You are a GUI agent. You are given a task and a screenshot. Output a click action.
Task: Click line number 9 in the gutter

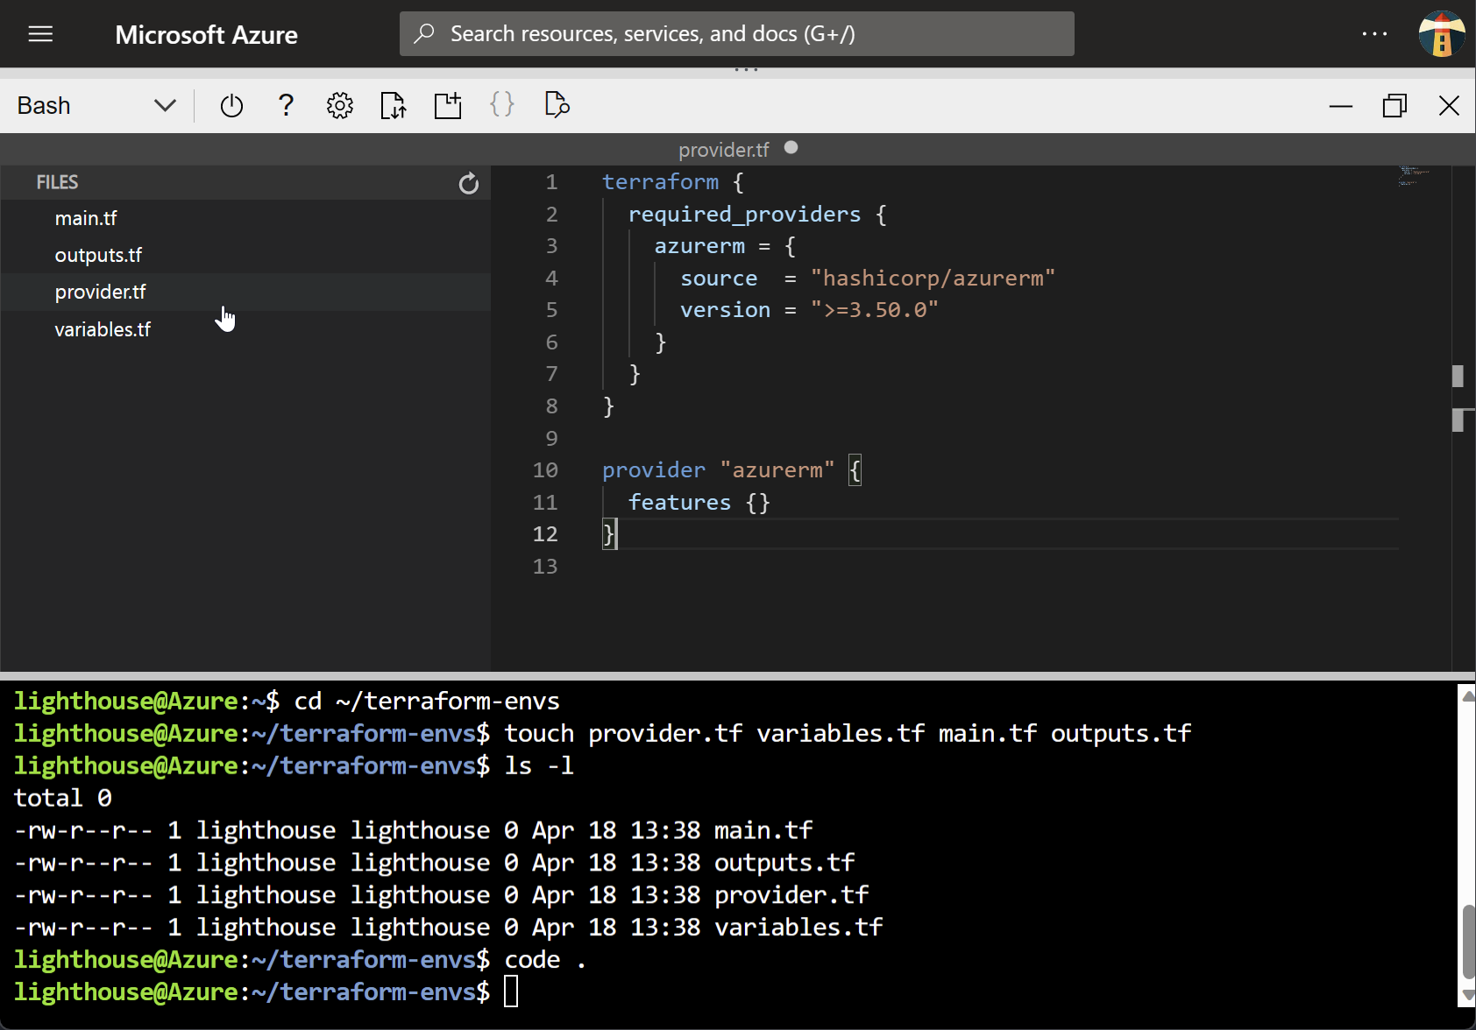(551, 439)
